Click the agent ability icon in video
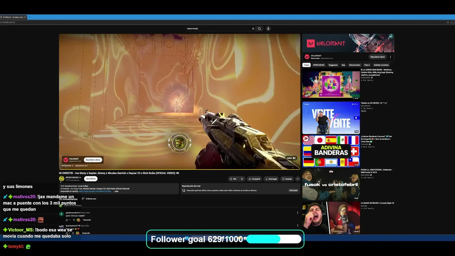 [180, 142]
